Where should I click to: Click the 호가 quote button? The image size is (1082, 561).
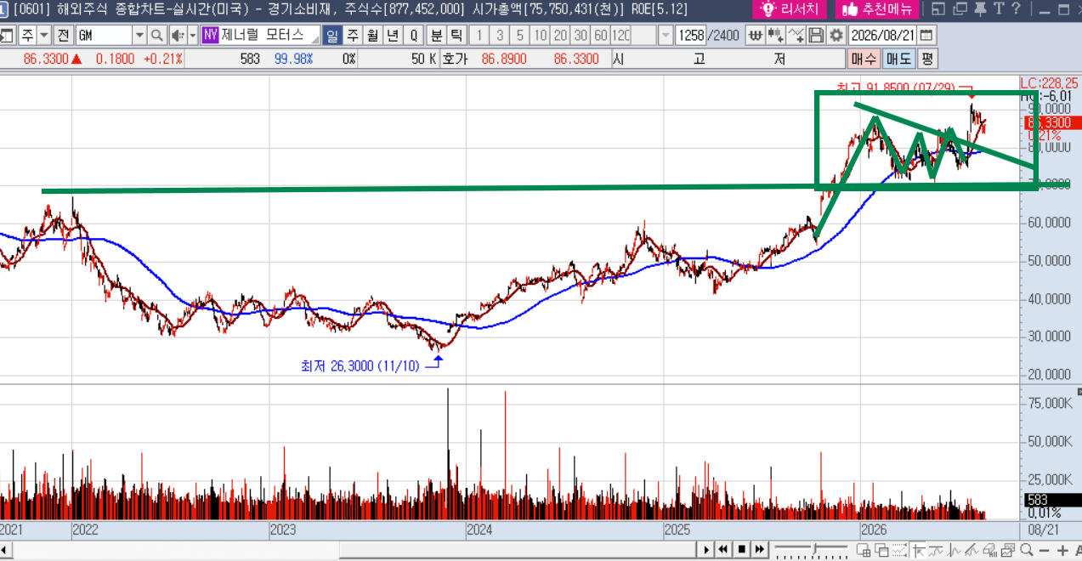point(455,59)
